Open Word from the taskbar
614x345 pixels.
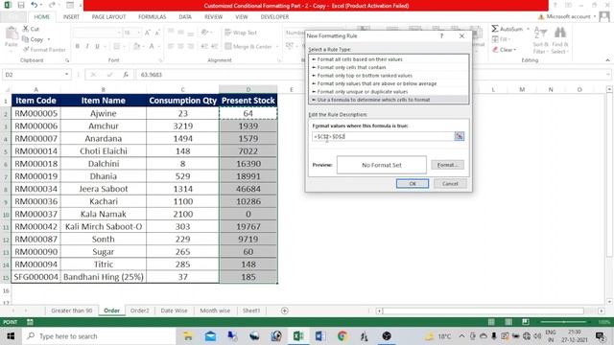pos(320,336)
